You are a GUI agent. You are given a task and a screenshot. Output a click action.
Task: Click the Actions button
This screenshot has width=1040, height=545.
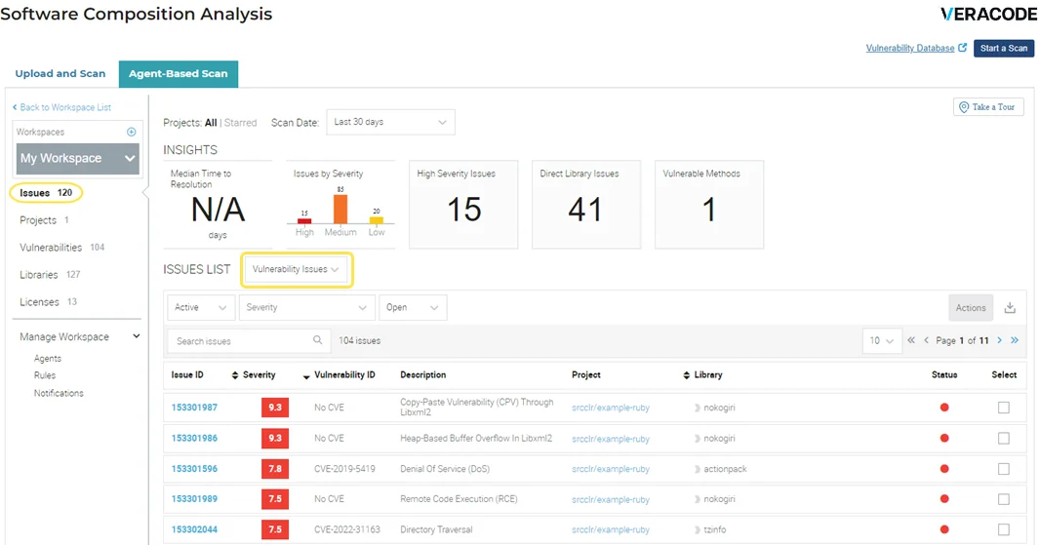(x=971, y=308)
